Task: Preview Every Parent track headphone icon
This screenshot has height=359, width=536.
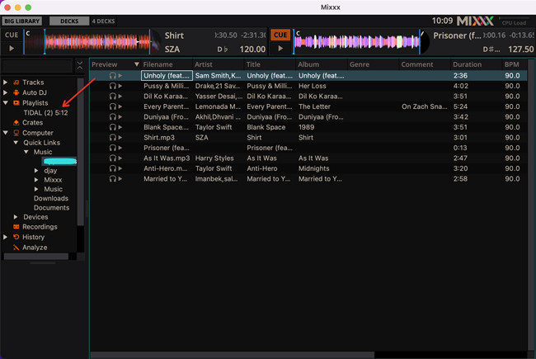Action: point(112,106)
